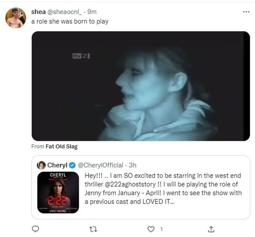Click the "3h" timestamp on the quoted tweet
Screen dimensions: 255x237
132,165
